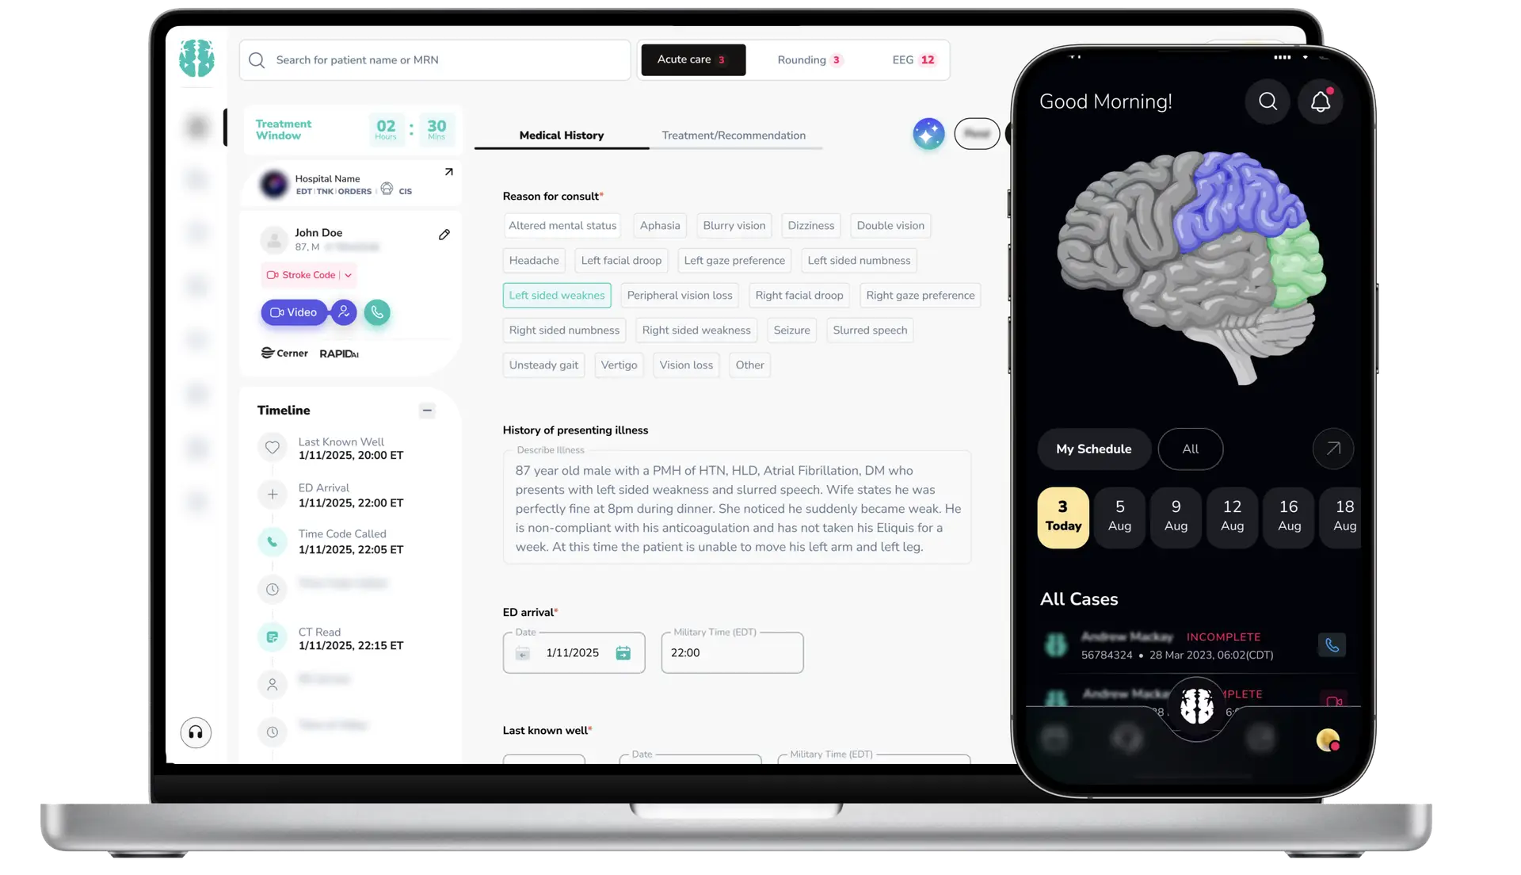Select the Medical History tab
The image size is (1521, 875).
(561, 135)
